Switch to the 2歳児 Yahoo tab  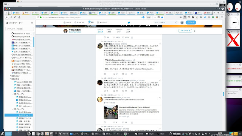tap(169, 13)
